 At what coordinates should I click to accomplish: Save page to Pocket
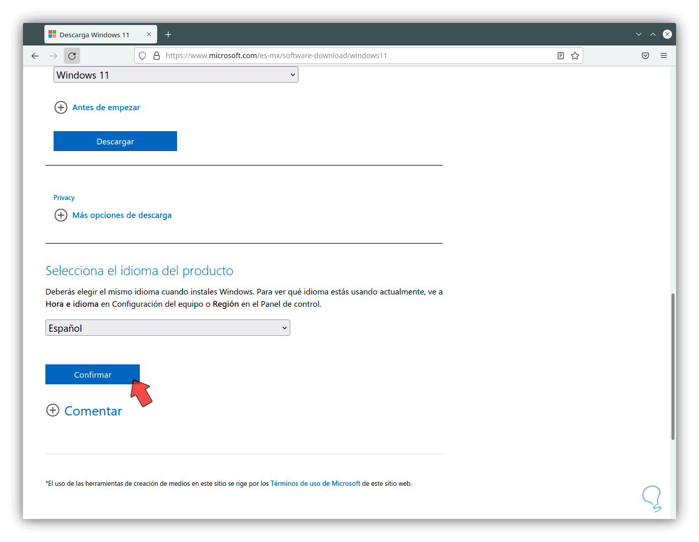click(645, 56)
